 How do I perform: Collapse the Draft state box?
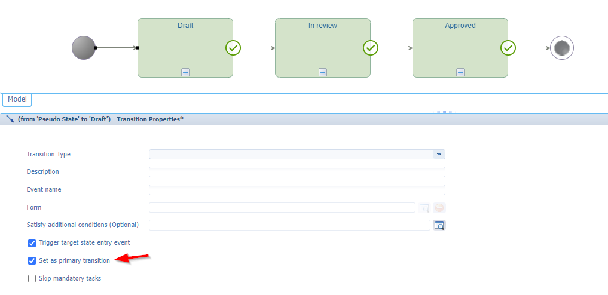click(185, 72)
